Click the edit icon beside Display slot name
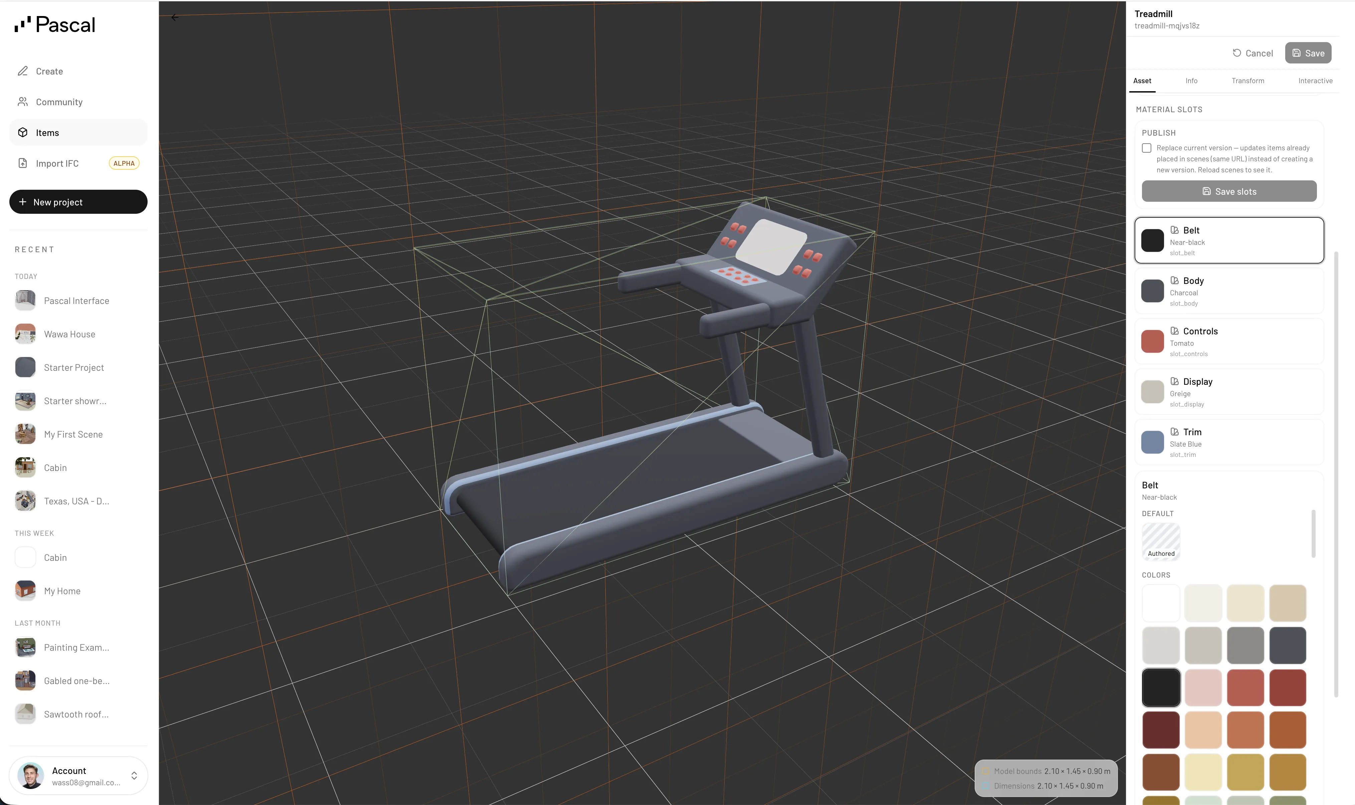This screenshot has height=805, width=1355. (1174, 381)
